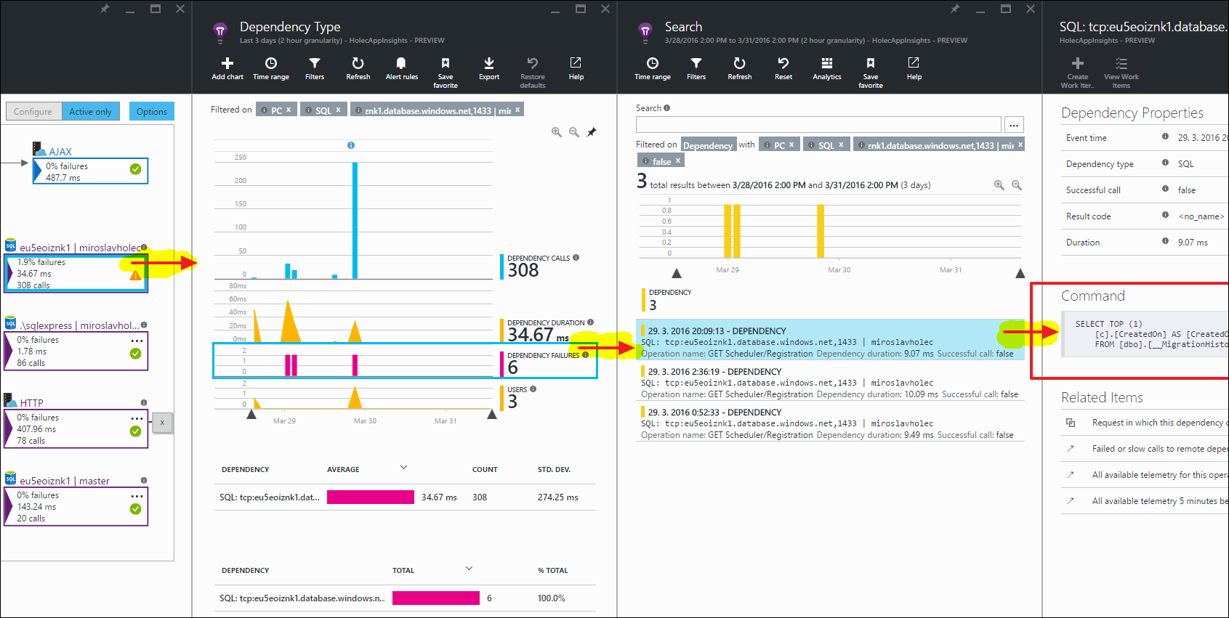Image resolution: width=1229 pixels, height=618 pixels.
Task: Remove the false filter chip in Search
Action: coord(678,160)
